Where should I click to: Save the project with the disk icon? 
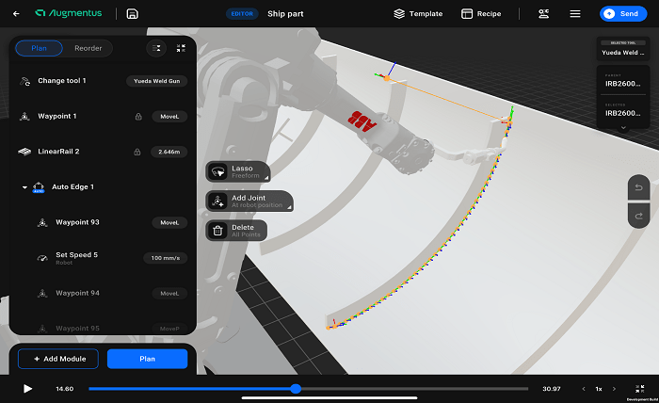[133, 14]
